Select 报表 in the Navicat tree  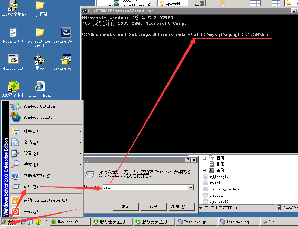(220, 164)
